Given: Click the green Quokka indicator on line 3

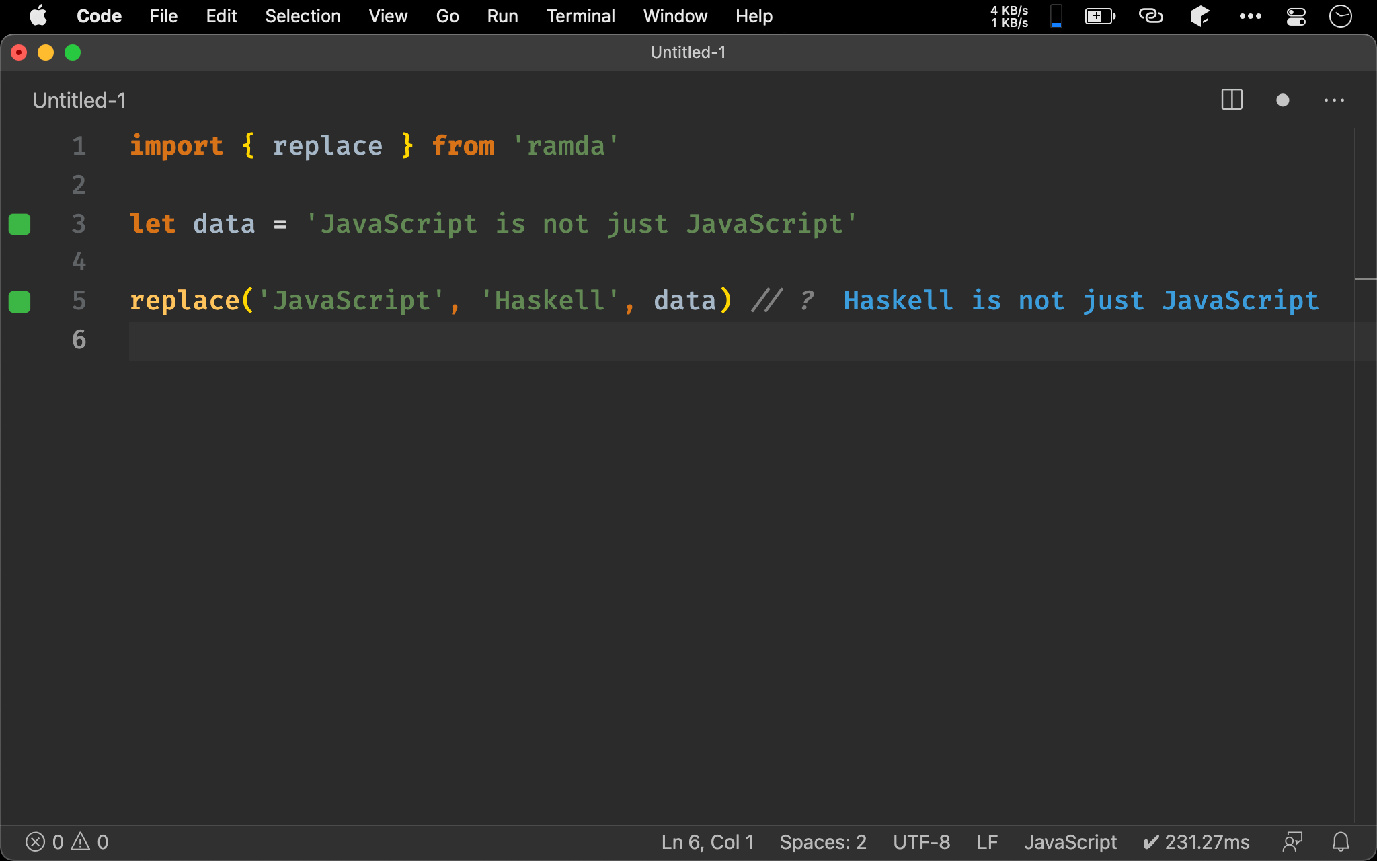Looking at the screenshot, I should click(19, 224).
